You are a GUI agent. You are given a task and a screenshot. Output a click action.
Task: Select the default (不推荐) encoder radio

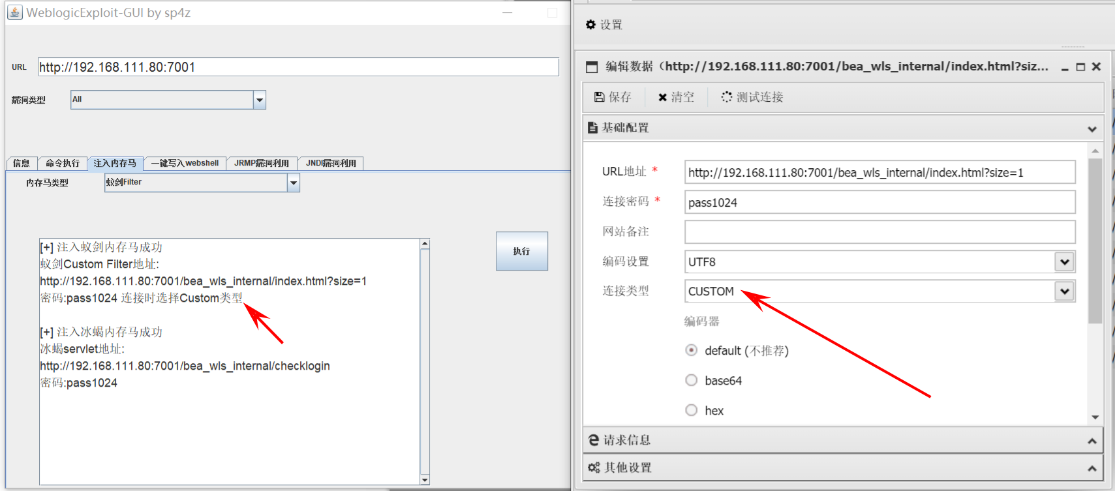point(692,350)
